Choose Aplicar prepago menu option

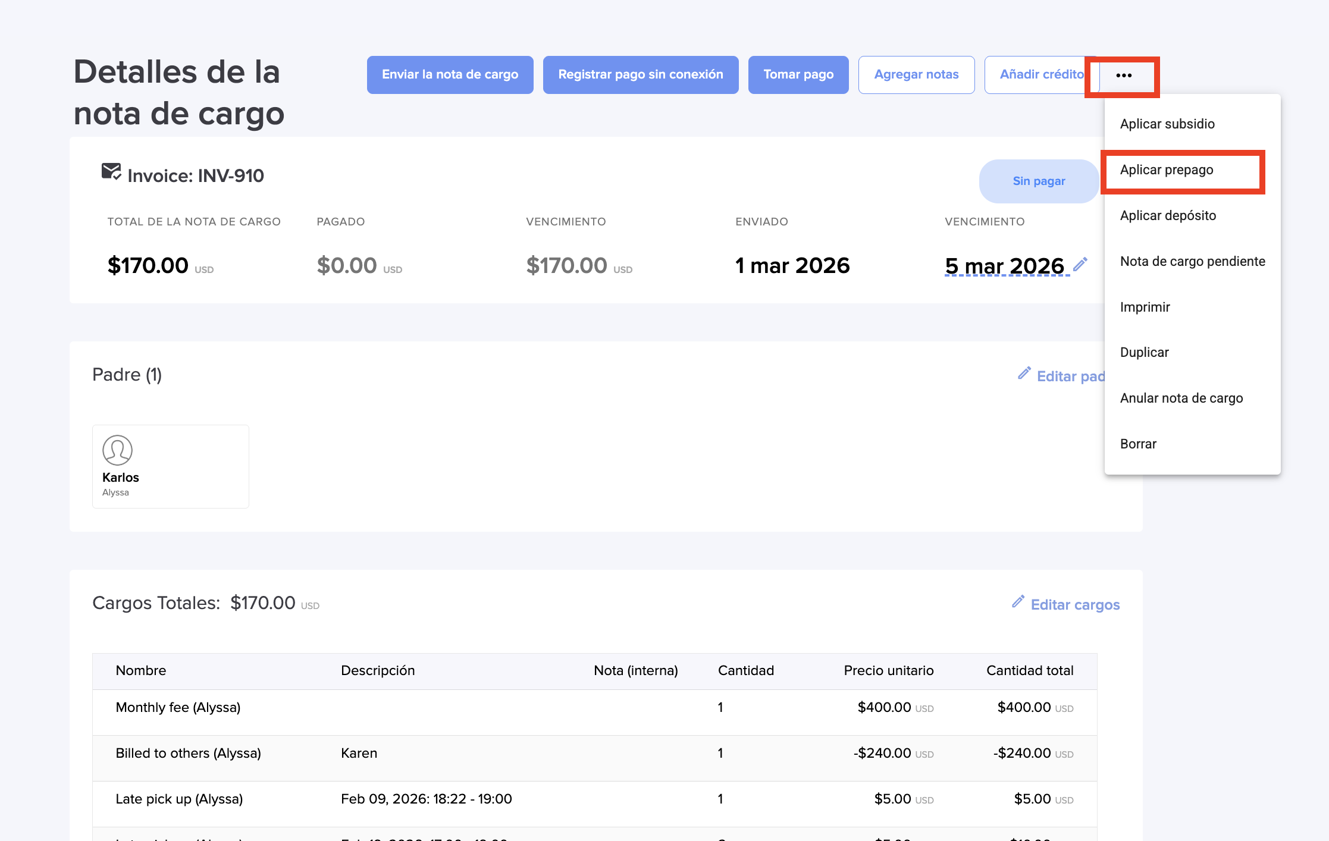click(x=1166, y=170)
